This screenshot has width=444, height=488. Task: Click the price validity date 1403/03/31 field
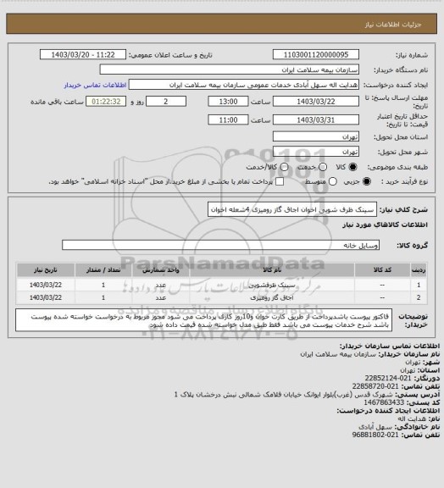[316, 119]
